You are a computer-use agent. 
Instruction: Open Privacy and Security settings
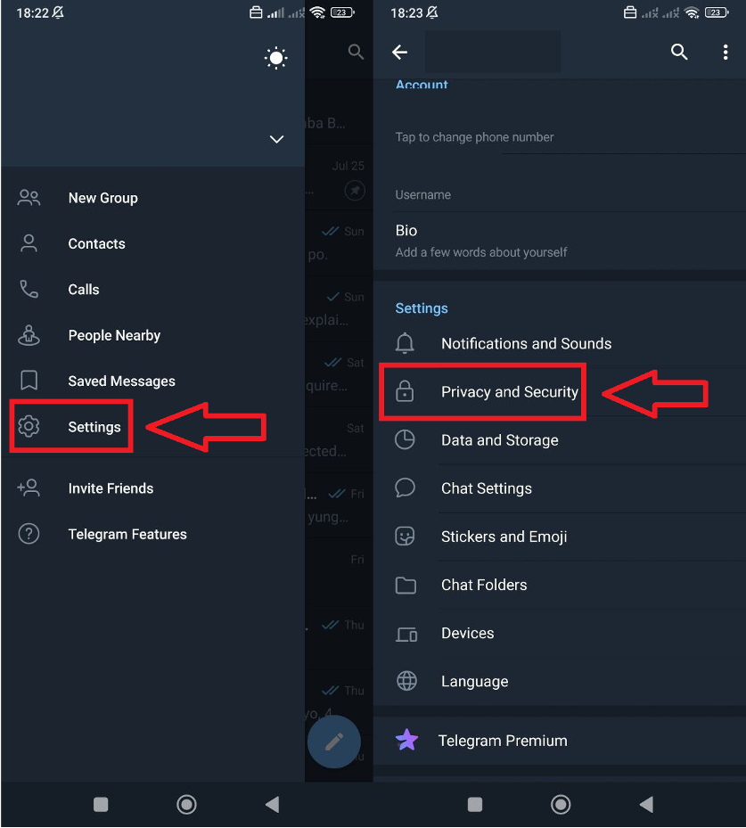pyautogui.click(x=509, y=392)
